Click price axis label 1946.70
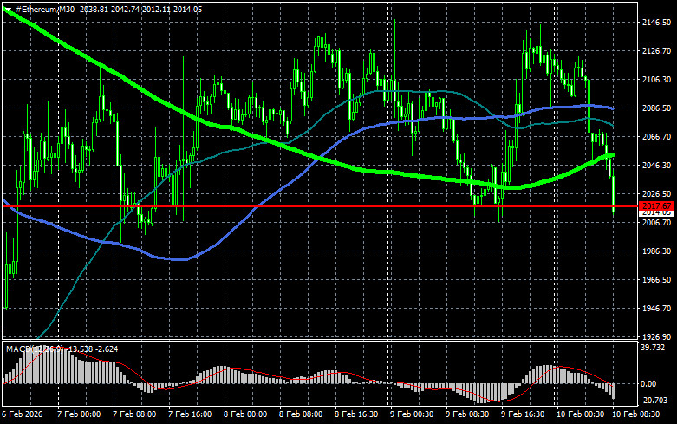The image size is (677, 424). [x=657, y=309]
